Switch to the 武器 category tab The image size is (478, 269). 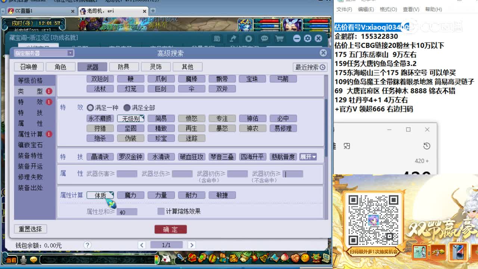[92, 67]
